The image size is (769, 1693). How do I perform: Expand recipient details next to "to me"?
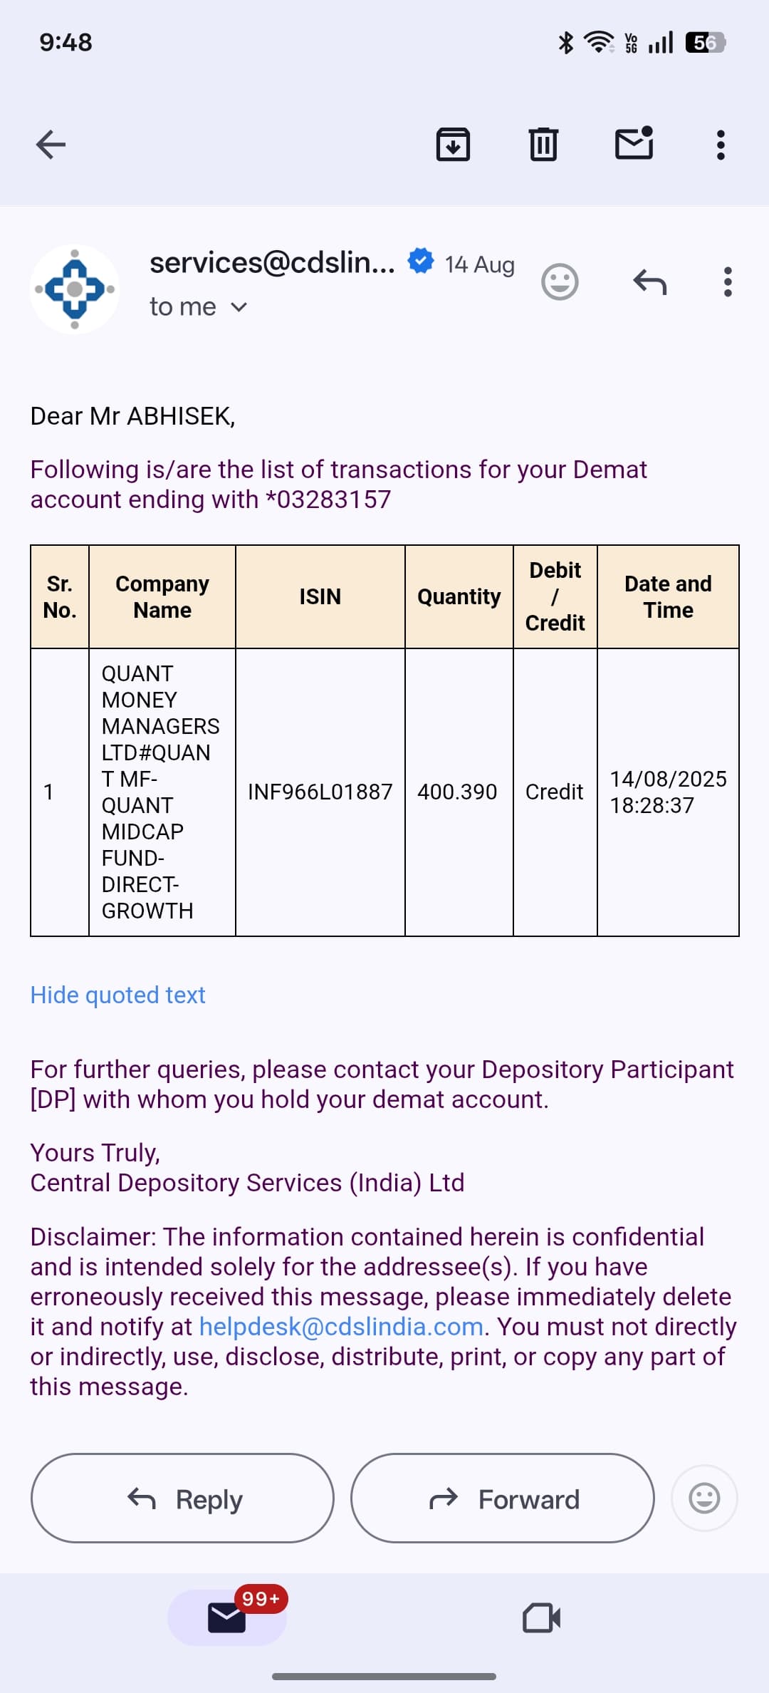[239, 307]
